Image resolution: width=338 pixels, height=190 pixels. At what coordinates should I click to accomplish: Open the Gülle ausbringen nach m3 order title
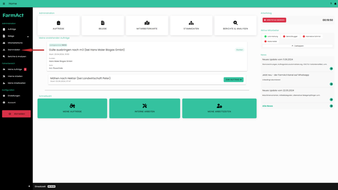tap(87, 50)
